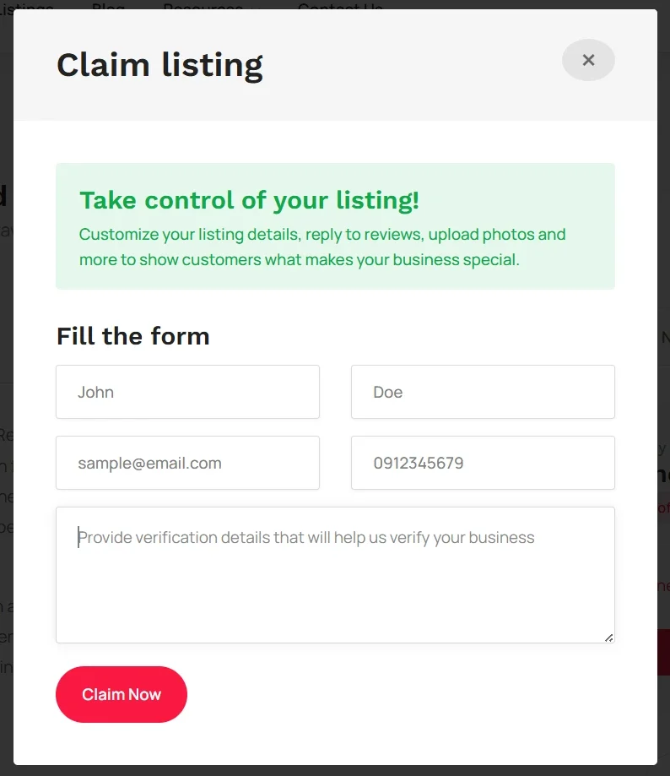Close the Claim listing dialog
The height and width of the screenshot is (776, 670).
588,60
